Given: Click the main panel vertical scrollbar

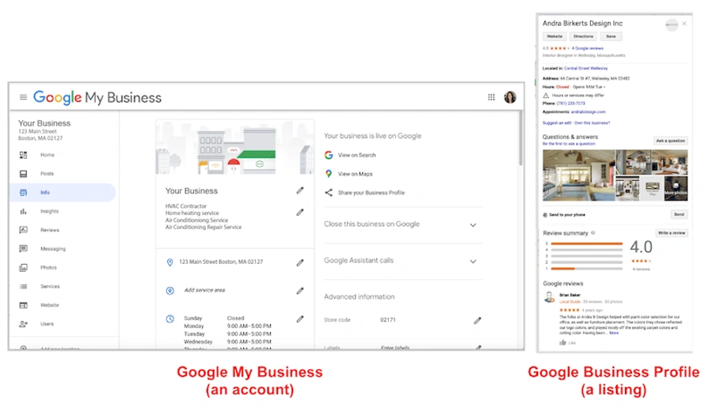Looking at the screenshot, I should (x=520, y=138).
